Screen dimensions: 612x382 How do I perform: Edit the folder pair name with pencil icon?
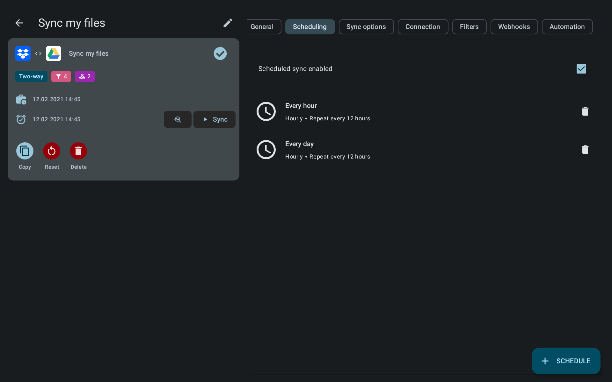click(x=228, y=23)
